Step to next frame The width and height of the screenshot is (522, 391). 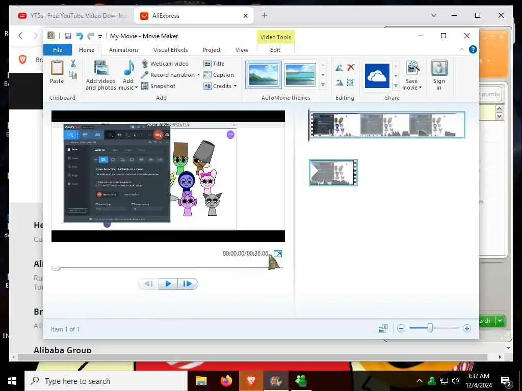pyautogui.click(x=188, y=284)
